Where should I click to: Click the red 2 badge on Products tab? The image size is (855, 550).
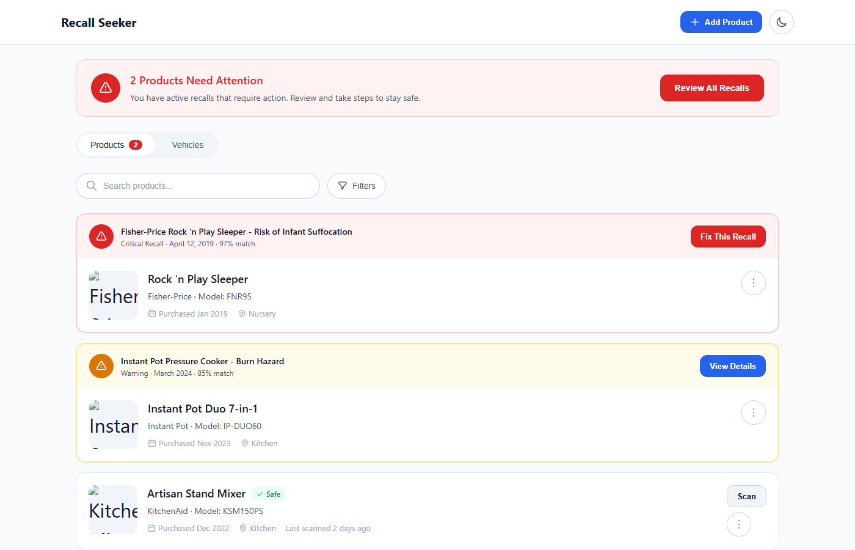pos(136,145)
